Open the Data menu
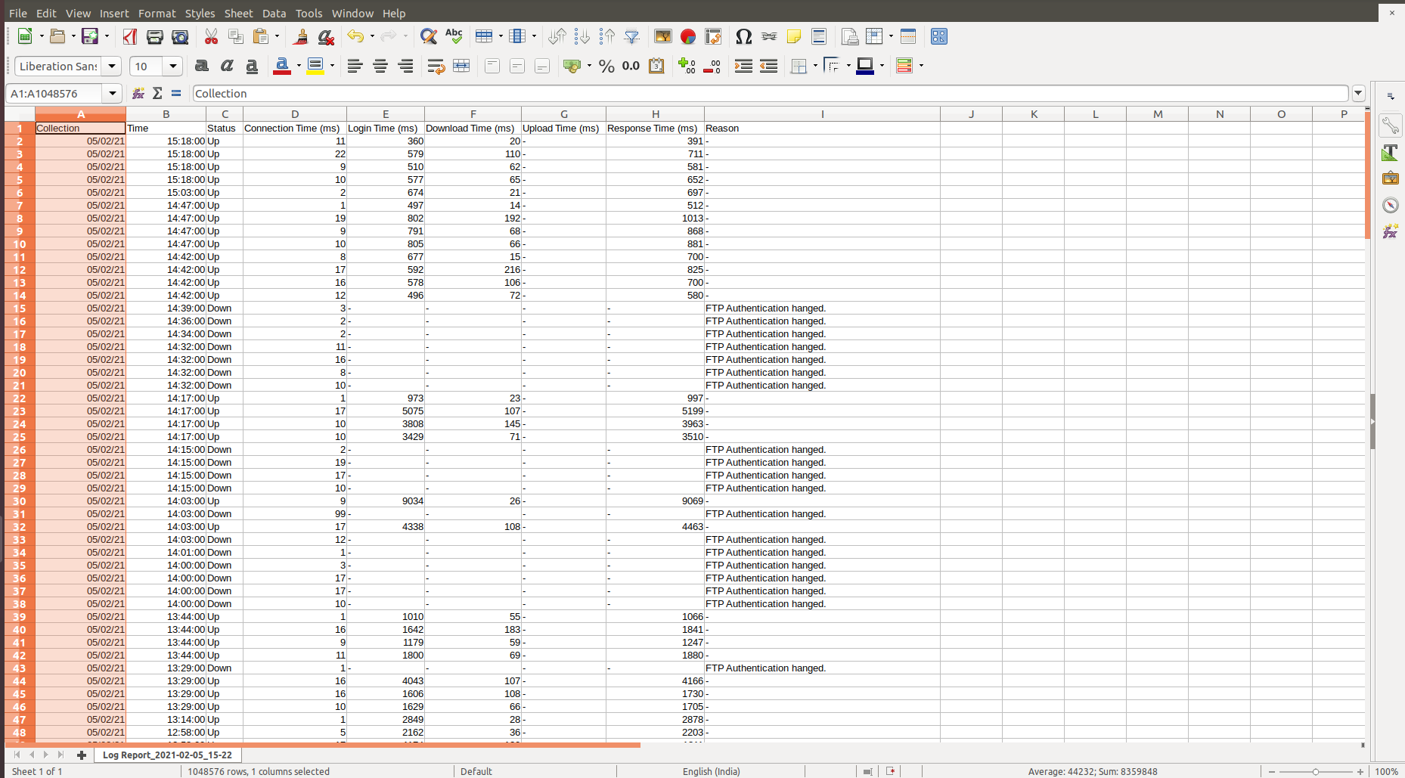Viewport: 1405px width, 778px height. click(274, 13)
